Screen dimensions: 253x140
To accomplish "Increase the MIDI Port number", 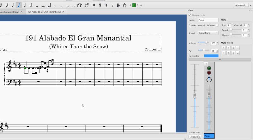I will (232, 24).
